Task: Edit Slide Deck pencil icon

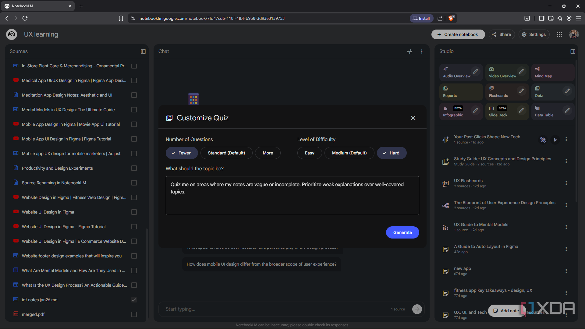Action: [x=522, y=110]
